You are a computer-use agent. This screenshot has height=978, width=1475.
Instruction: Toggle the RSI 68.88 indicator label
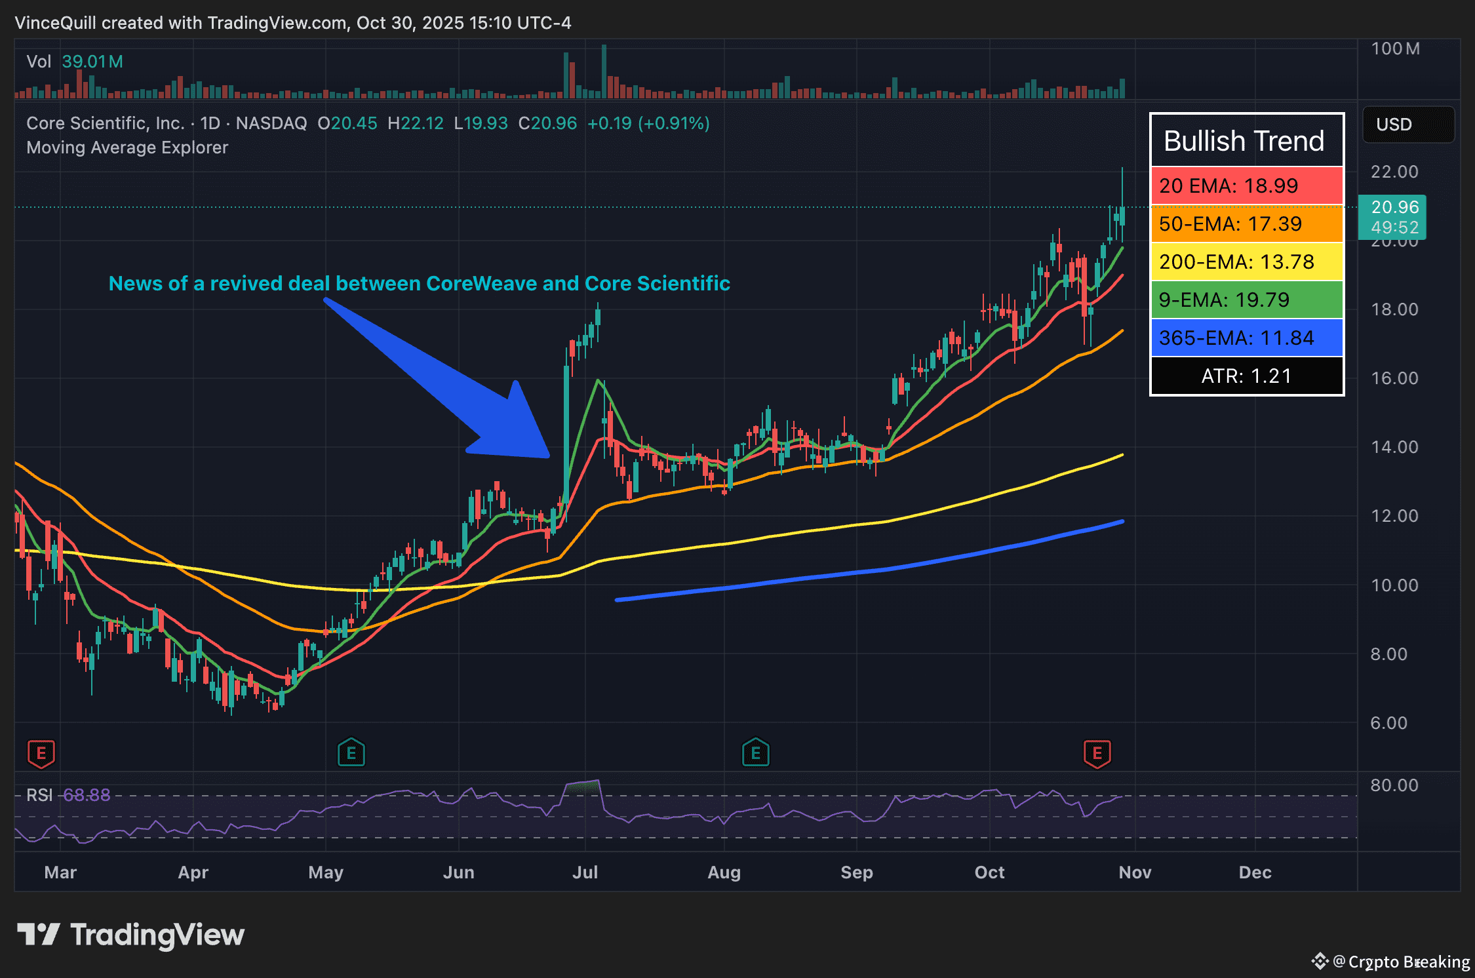pyautogui.click(x=68, y=794)
